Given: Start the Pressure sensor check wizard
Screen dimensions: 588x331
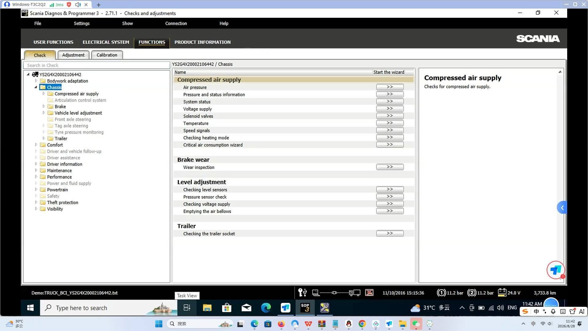Looking at the screenshot, I should (390, 196).
